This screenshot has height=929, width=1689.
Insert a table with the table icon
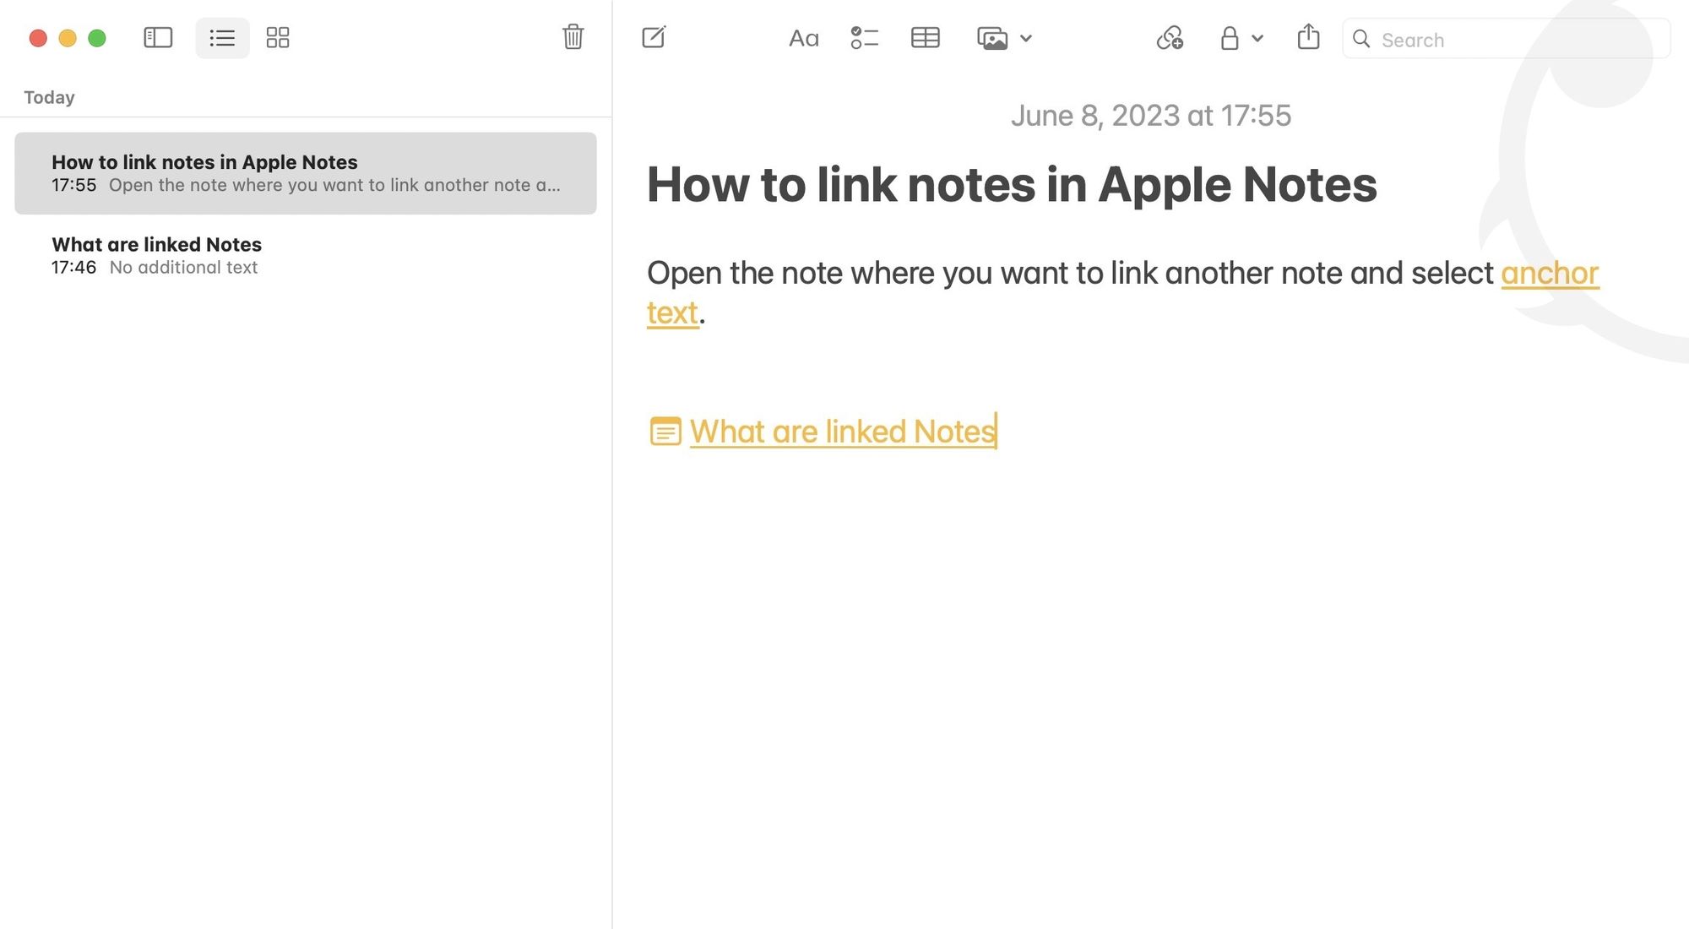(925, 38)
